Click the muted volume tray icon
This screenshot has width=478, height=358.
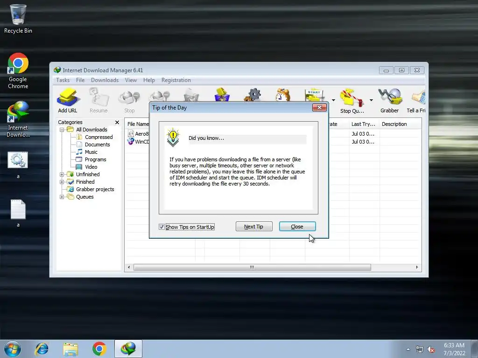tap(431, 350)
